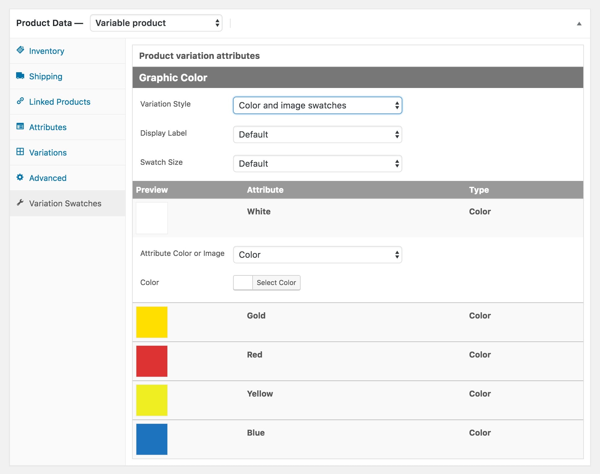Open the Swatch Size dropdown
This screenshot has width=600, height=474.
[x=317, y=164]
